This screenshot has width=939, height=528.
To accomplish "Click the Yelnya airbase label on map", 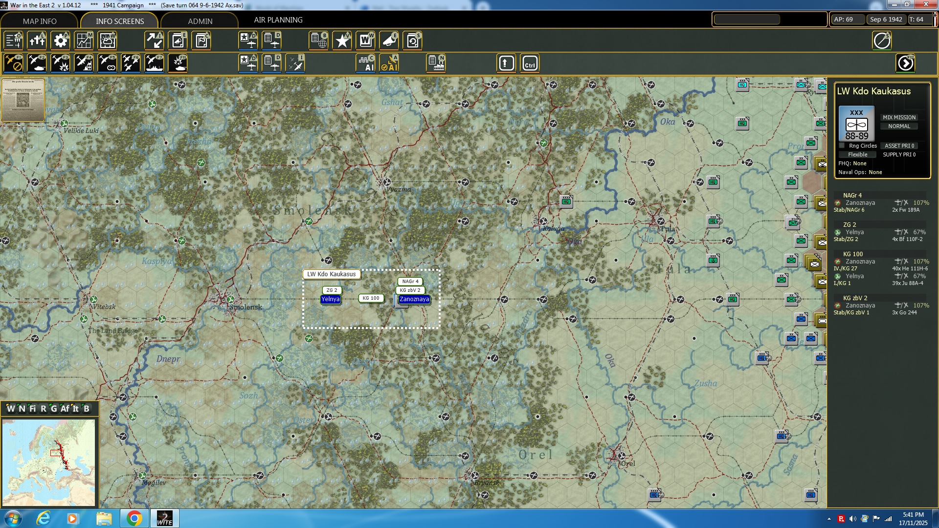I will click(x=330, y=299).
